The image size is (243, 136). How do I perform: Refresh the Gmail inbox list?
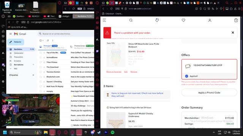(48, 40)
